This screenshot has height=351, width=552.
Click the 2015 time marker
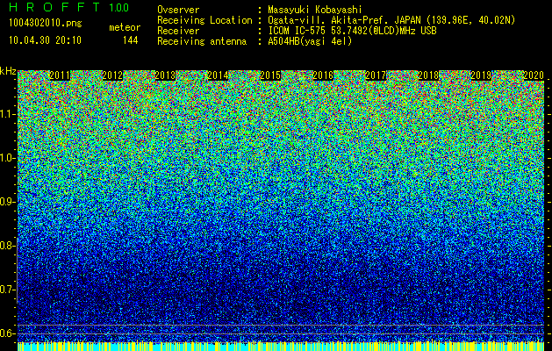270,75
